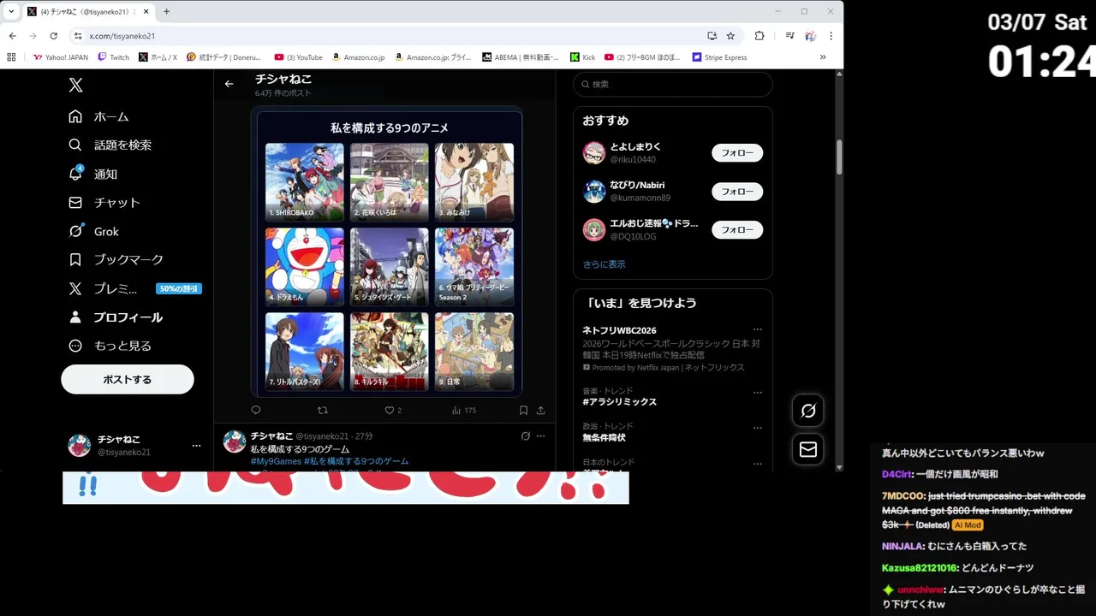1096x616 pixels.
Task: Follow エルおじ速報
Action: coord(737,229)
